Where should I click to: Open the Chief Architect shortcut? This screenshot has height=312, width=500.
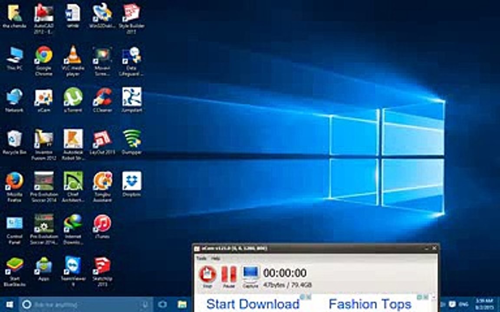point(73,187)
